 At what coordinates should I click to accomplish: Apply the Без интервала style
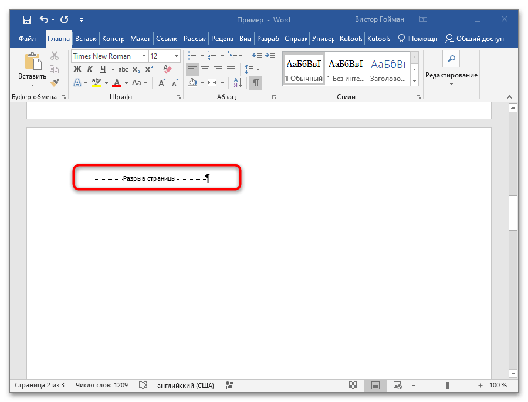[x=346, y=69]
